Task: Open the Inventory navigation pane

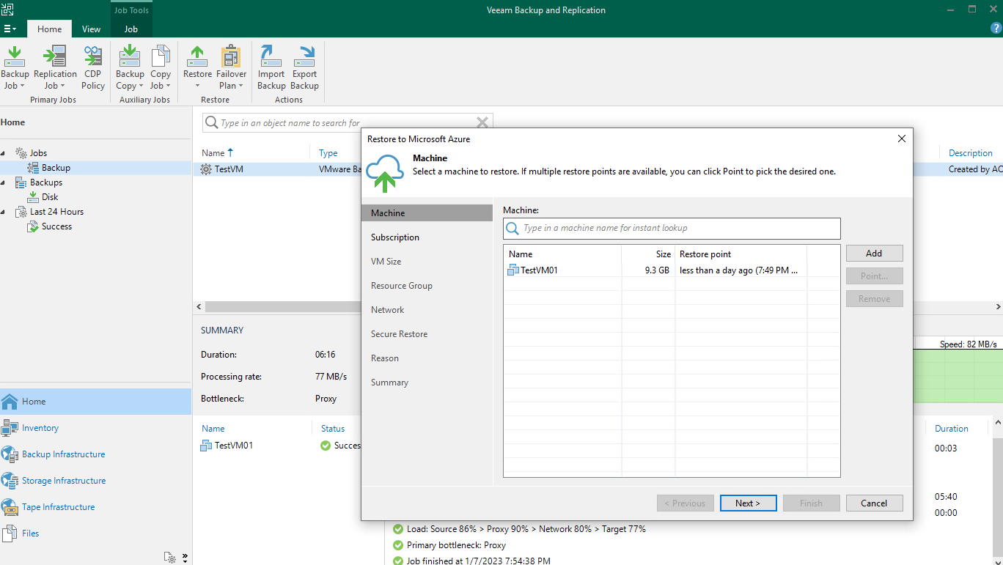Action: 95,428
